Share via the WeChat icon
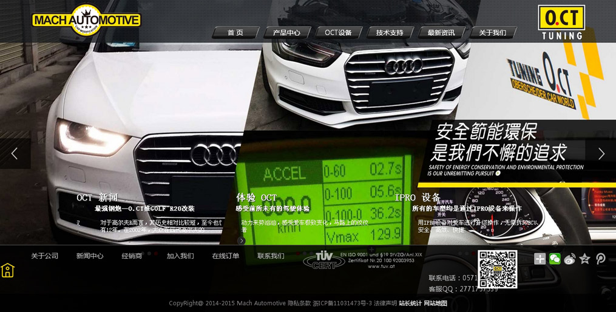 [x=555, y=259]
